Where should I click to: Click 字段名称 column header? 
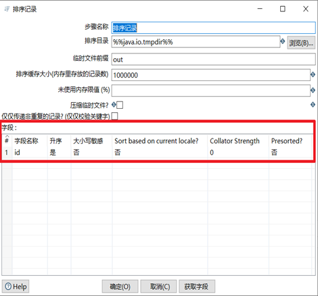pos(26,141)
